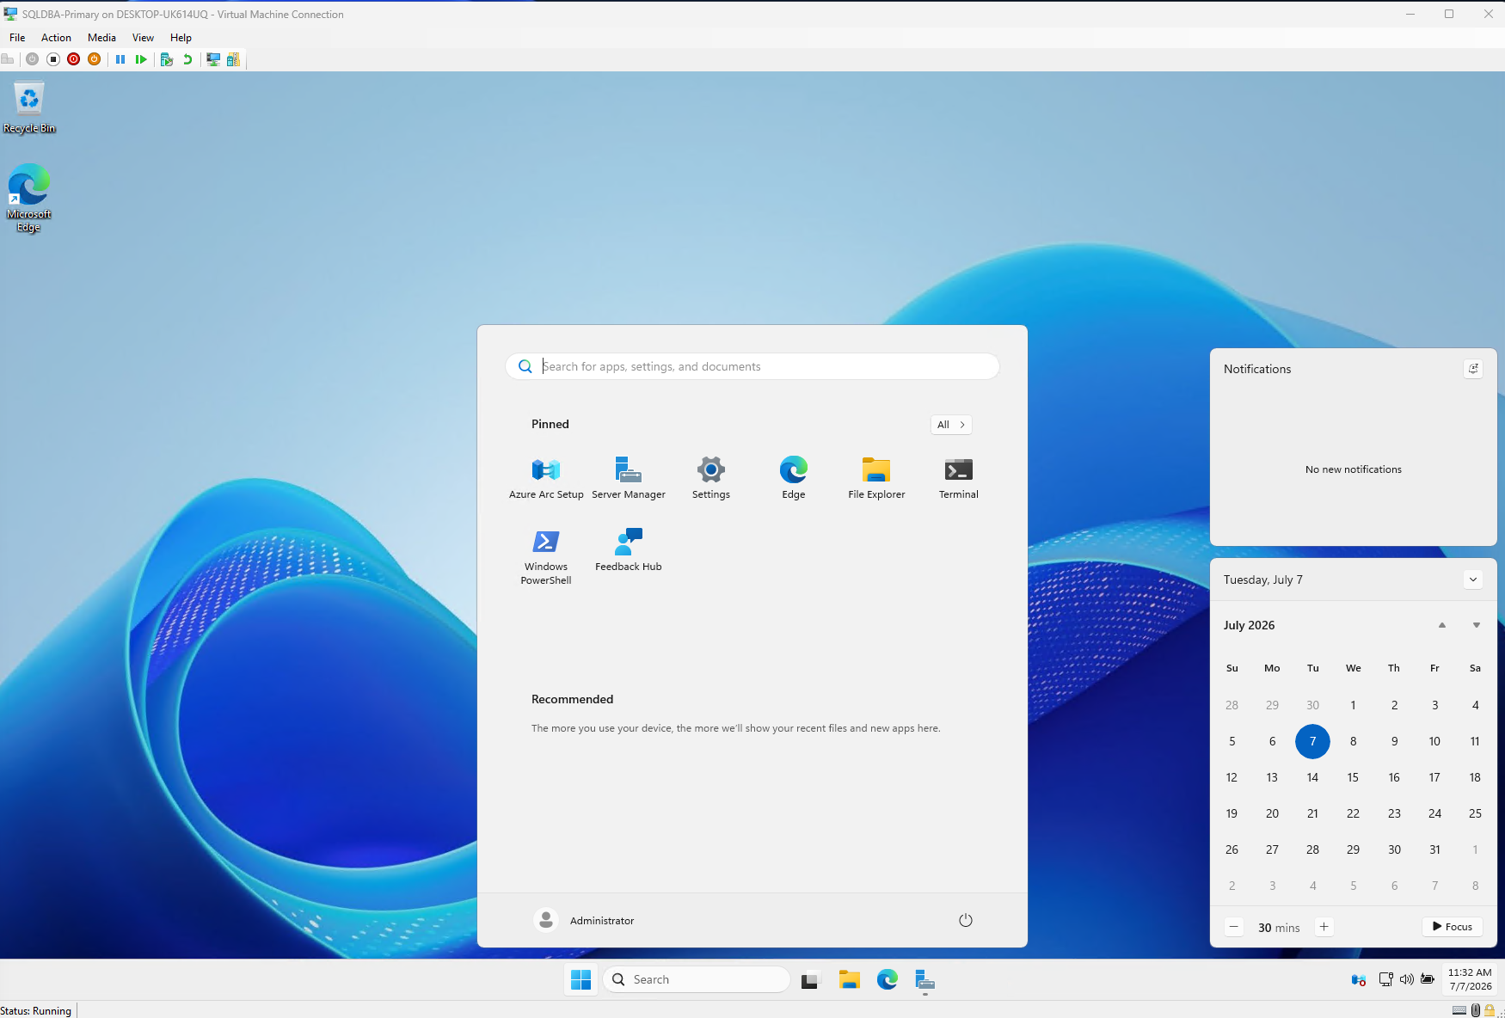Click the Share/resources toolbar icon
The width and height of the screenshot is (1505, 1018).
[x=233, y=59]
